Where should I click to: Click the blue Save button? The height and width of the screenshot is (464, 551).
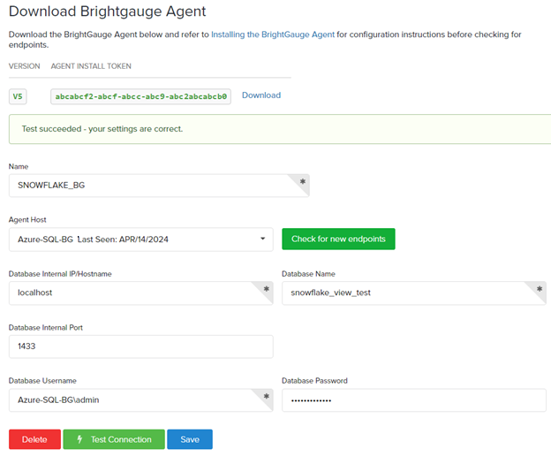click(x=189, y=439)
